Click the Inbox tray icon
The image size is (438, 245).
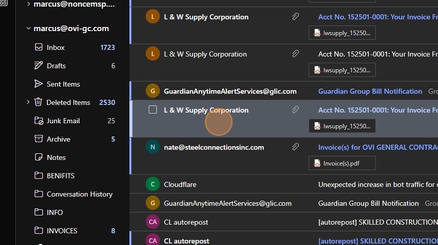coord(39,47)
